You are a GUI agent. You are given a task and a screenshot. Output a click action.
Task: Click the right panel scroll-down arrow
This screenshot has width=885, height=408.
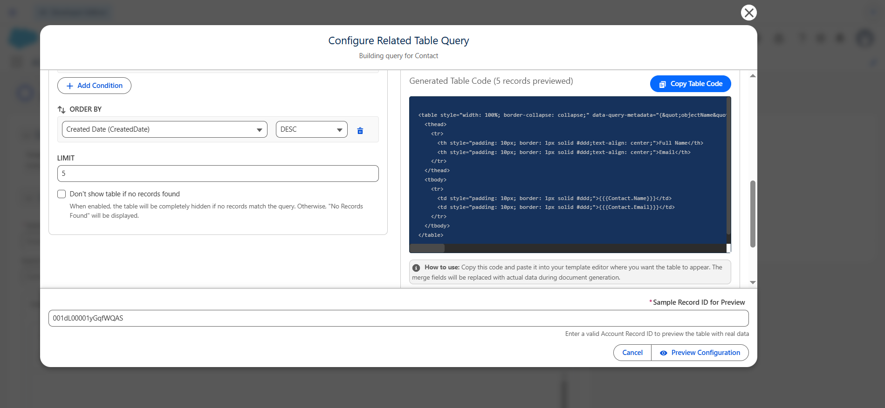pos(753,282)
